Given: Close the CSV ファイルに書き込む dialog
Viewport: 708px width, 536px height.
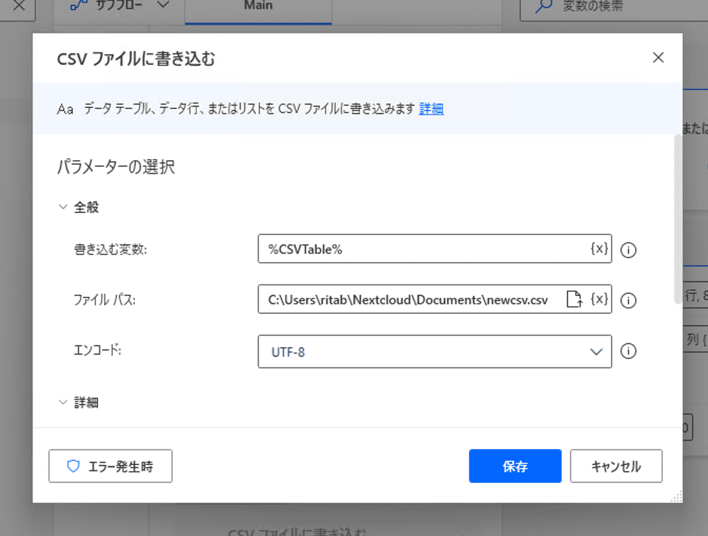Looking at the screenshot, I should click(658, 58).
